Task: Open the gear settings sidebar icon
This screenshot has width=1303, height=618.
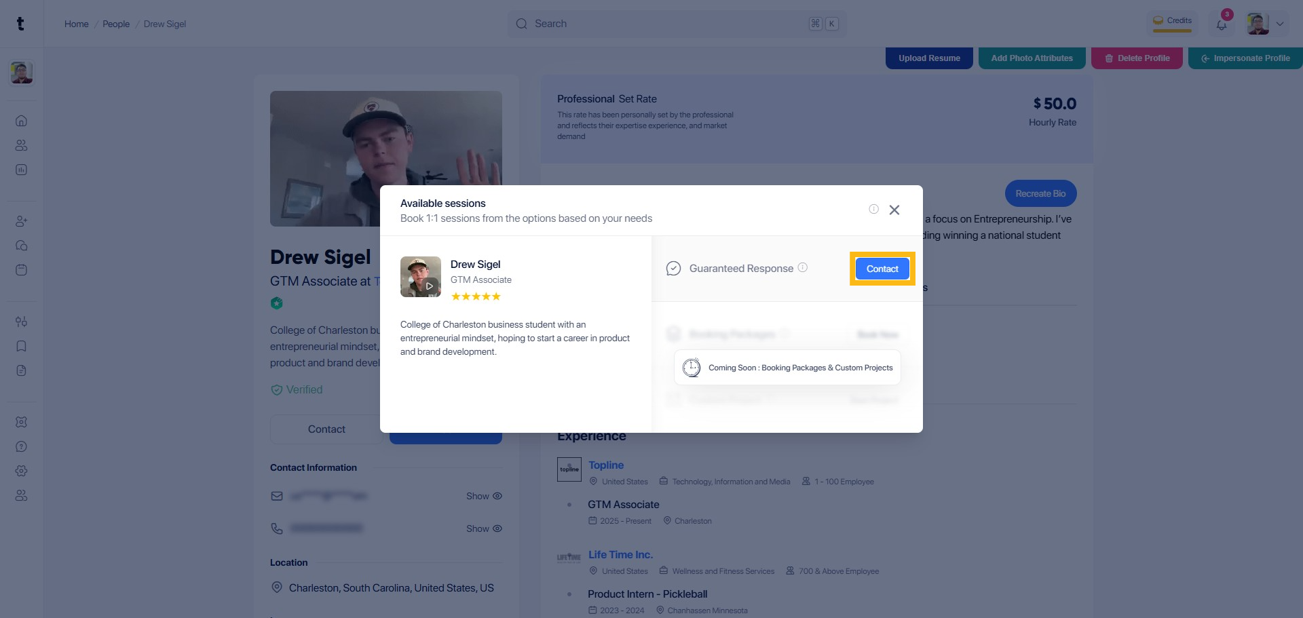Action: pos(21,471)
